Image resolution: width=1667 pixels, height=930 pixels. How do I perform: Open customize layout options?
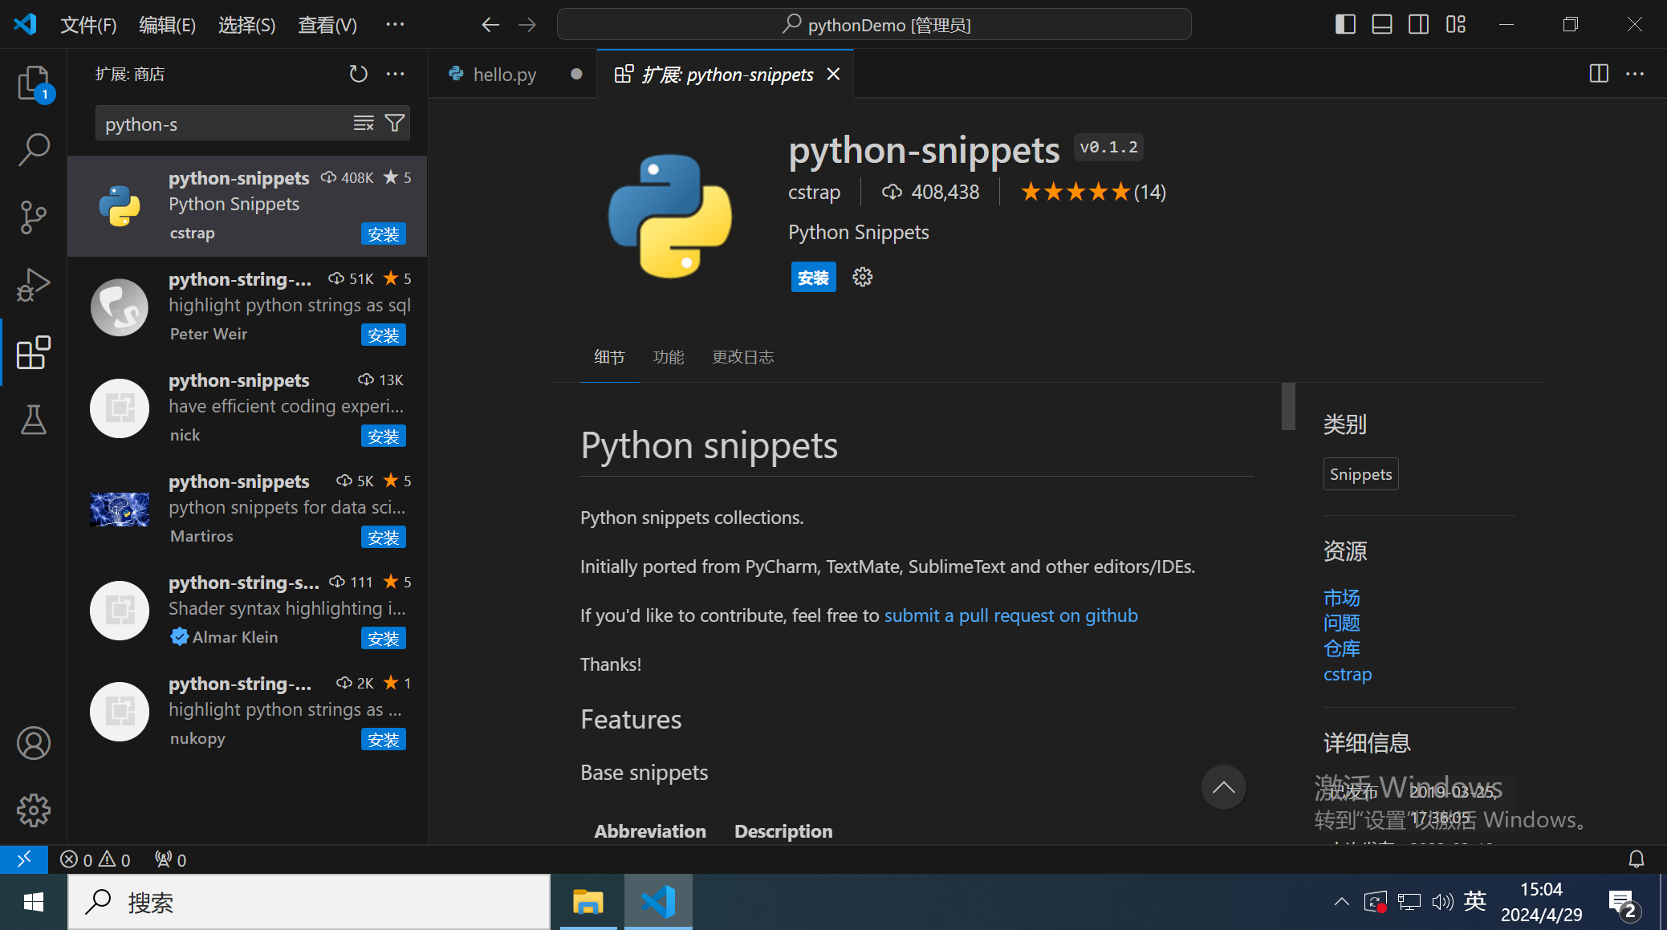pyautogui.click(x=1456, y=25)
